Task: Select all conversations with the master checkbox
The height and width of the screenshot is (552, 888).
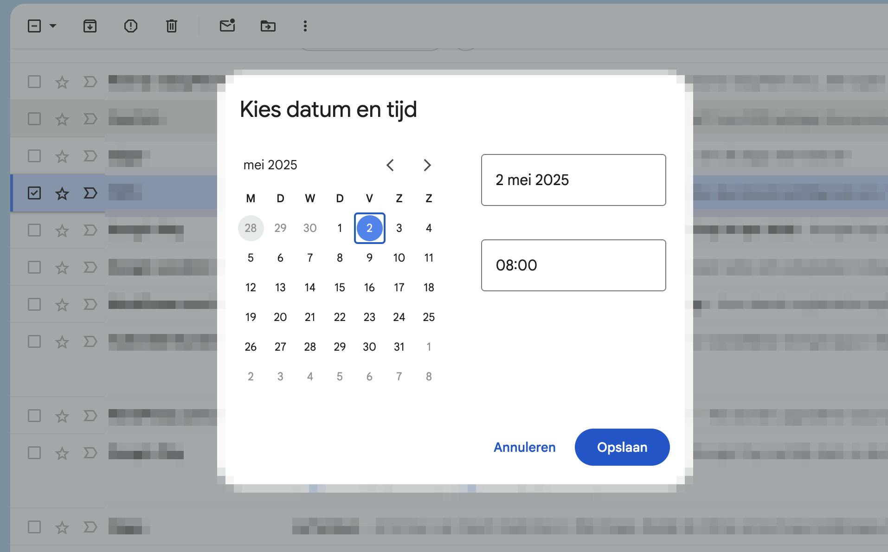Action: (34, 26)
